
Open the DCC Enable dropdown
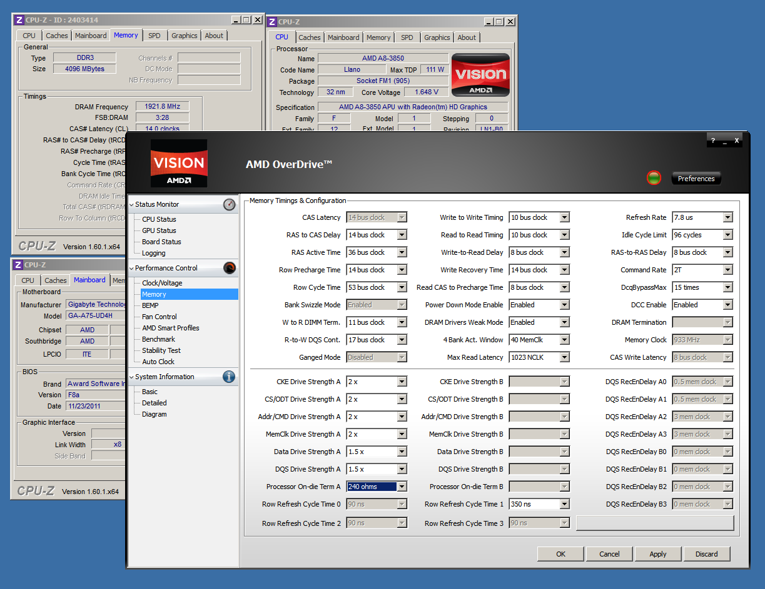point(727,305)
